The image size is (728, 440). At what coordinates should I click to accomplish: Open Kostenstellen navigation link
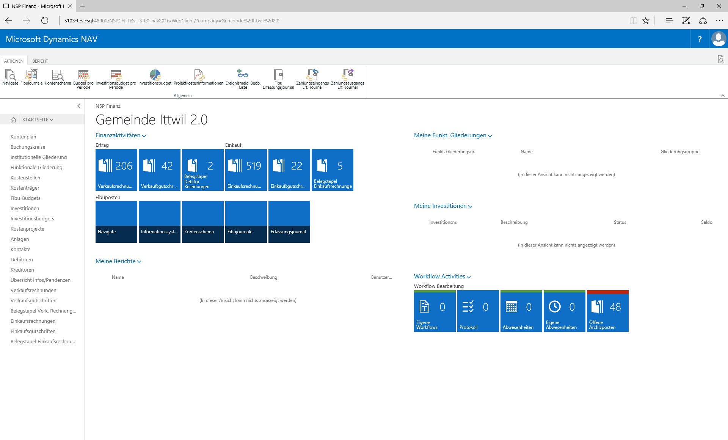(x=25, y=178)
